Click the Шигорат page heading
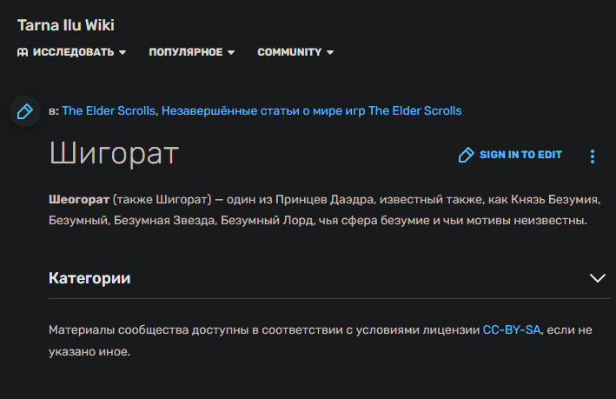Screen dimensions: 616x399 pyautogui.click(x=114, y=154)
